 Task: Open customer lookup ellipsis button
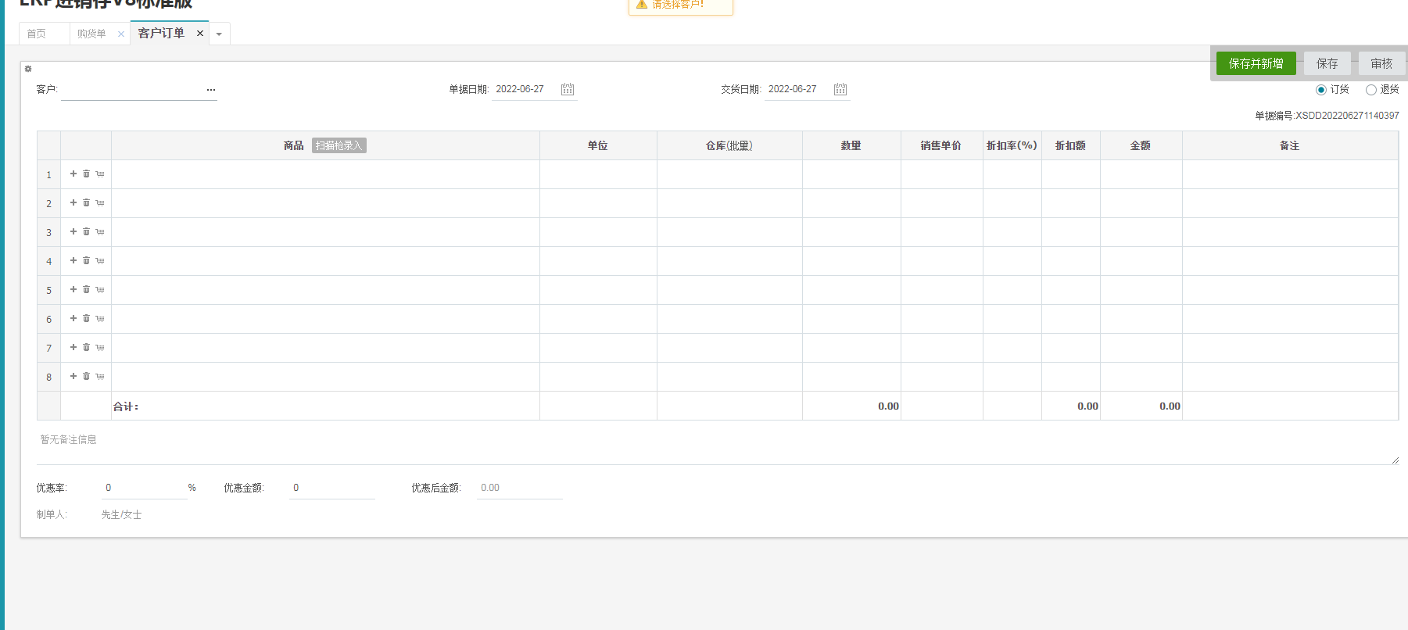coord(211,90)
